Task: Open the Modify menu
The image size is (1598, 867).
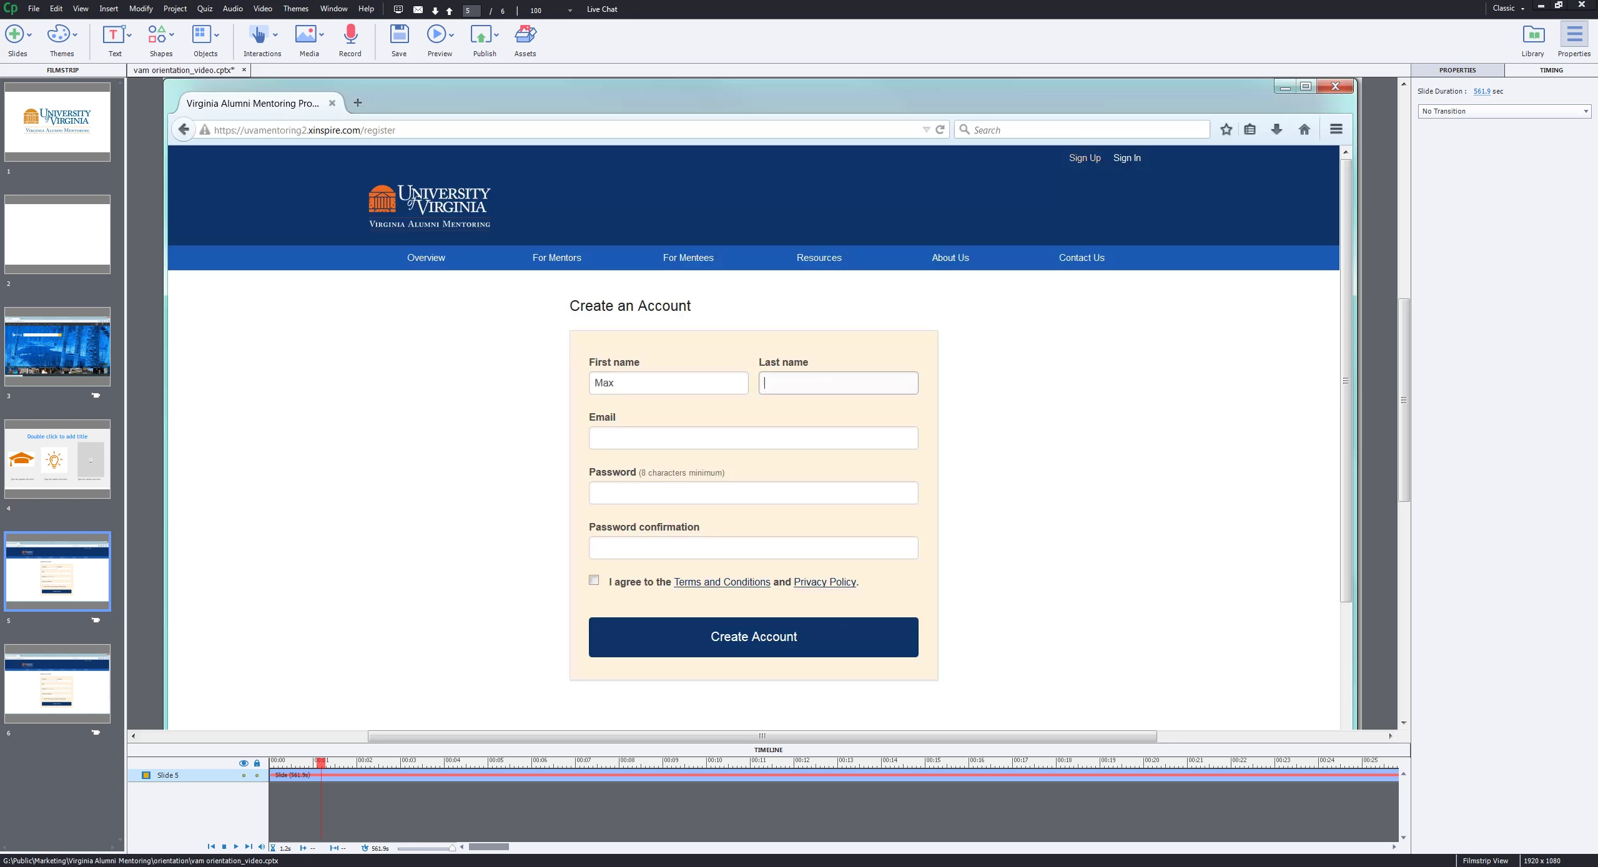Action: point(141,9)
